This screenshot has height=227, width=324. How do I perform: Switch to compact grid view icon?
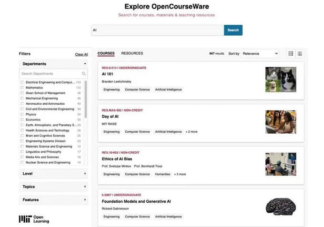click(300, 54)
